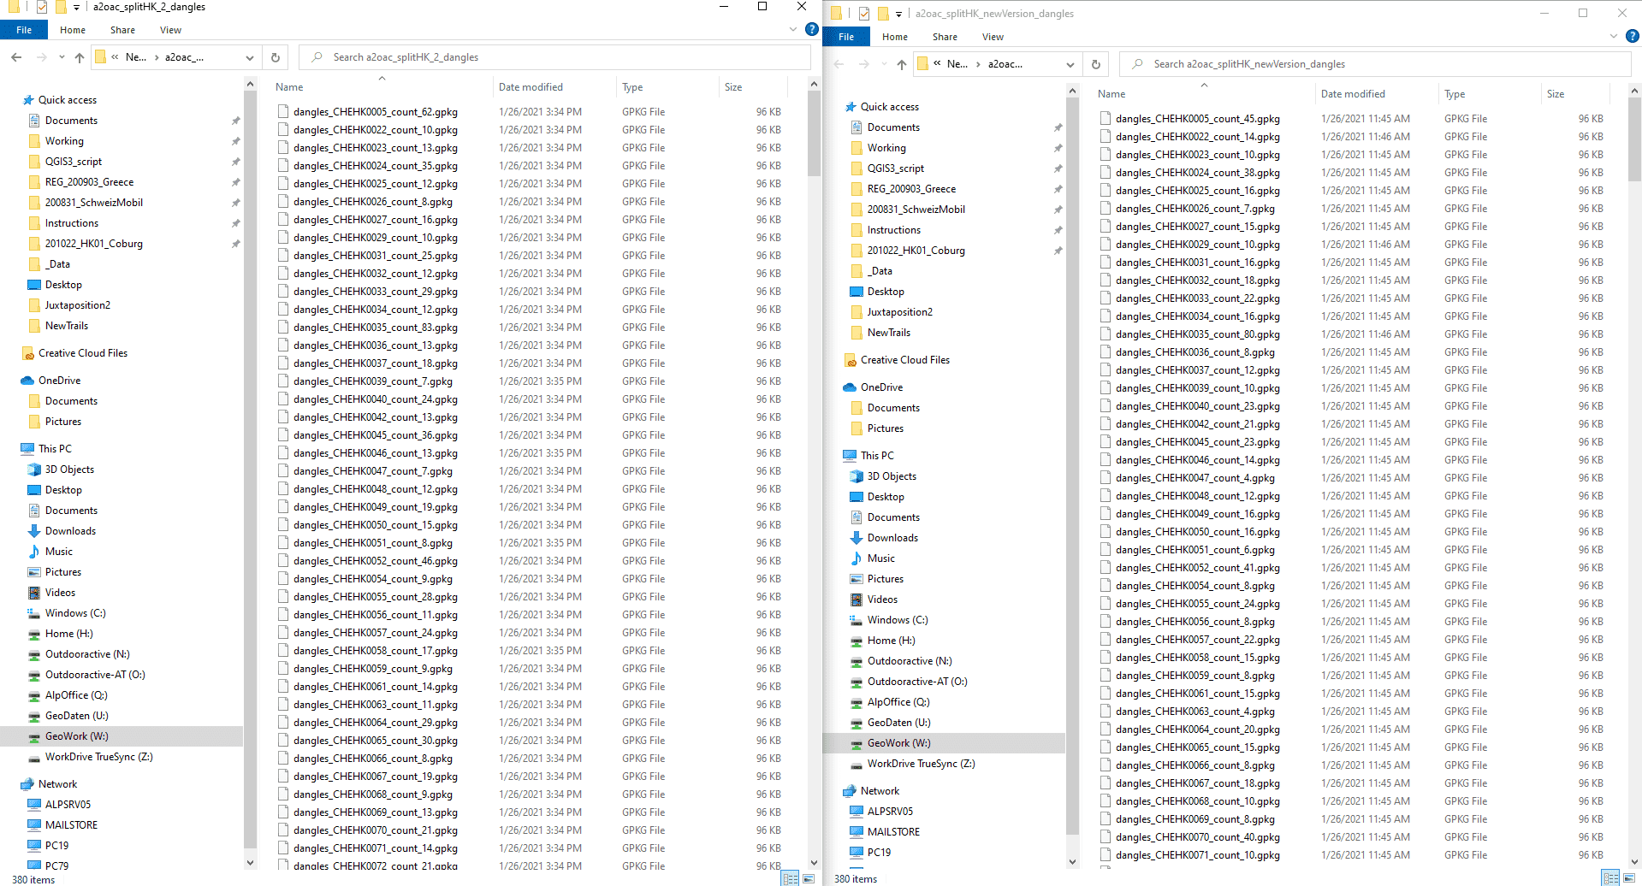Open the quick access toolbar dropdown in right title bar
The image size is (1642, 886).
pyautogui.click(x=898, y=14)
